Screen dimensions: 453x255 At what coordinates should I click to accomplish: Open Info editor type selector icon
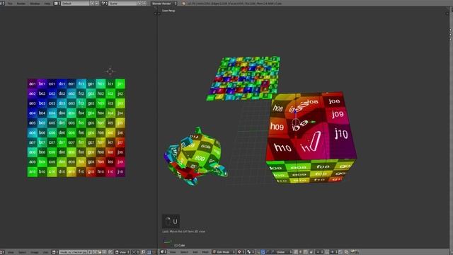coord(2,3)
